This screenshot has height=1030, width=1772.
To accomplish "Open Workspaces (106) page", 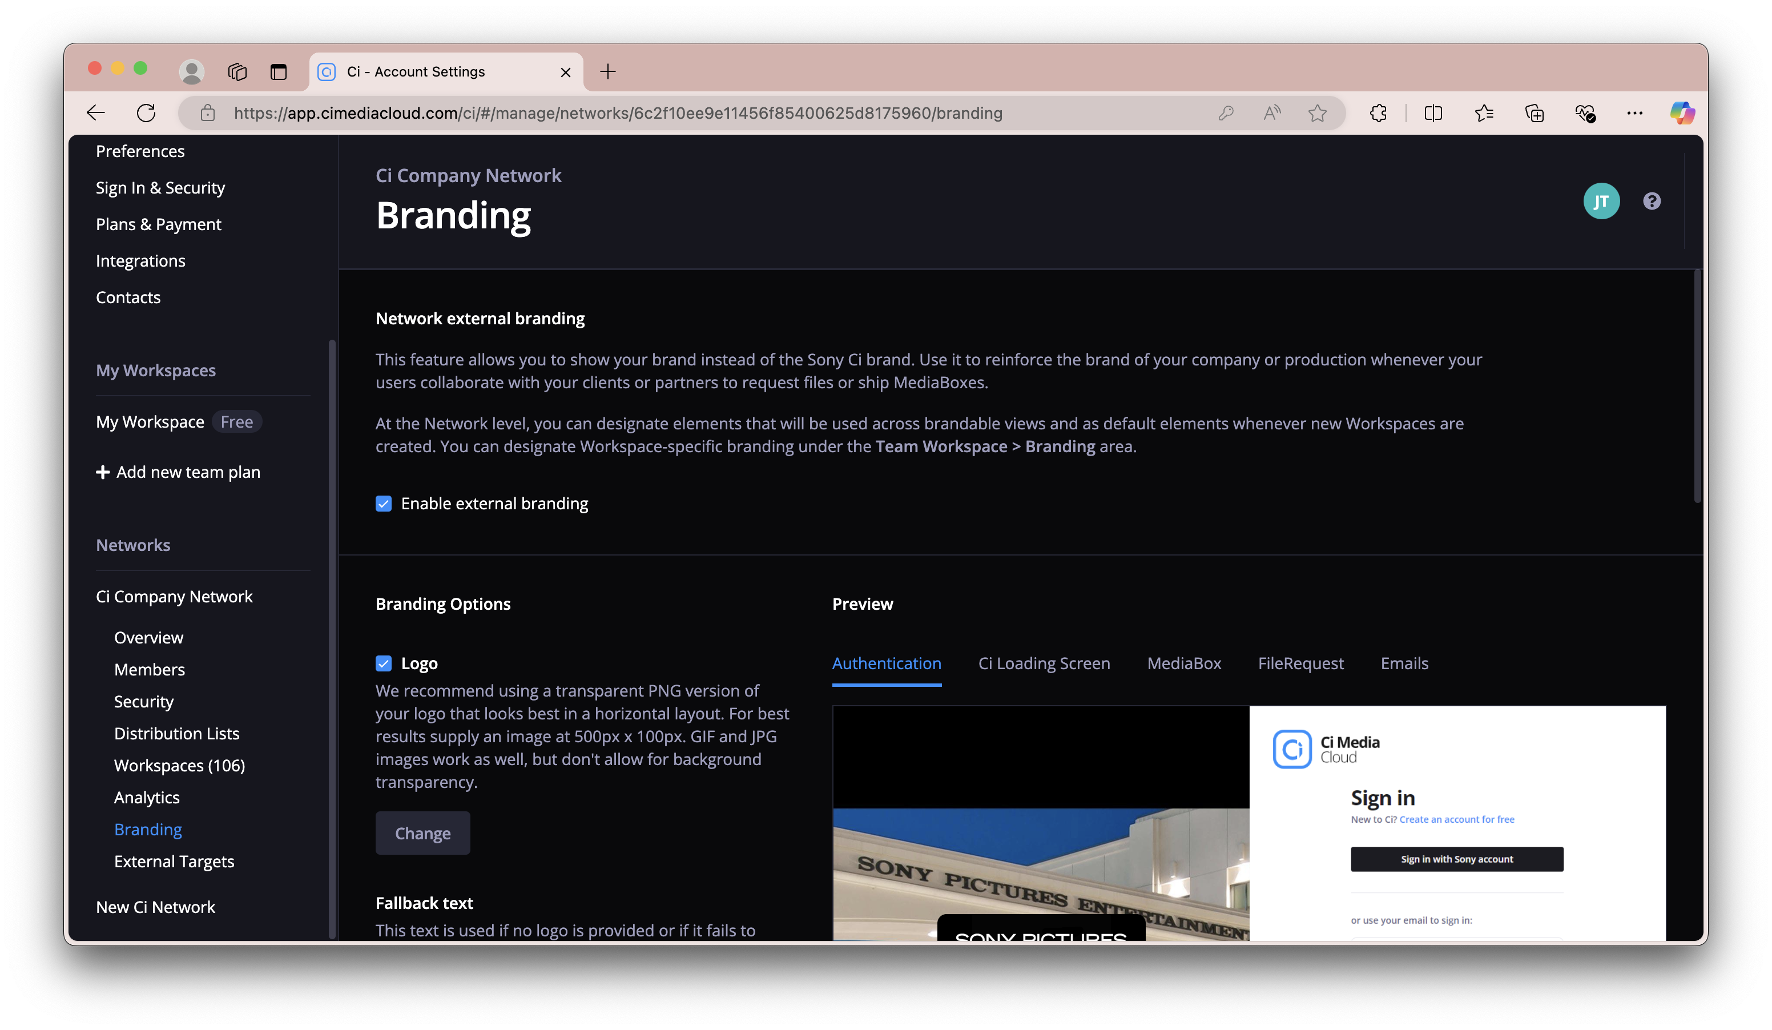I will coord(179,766).
